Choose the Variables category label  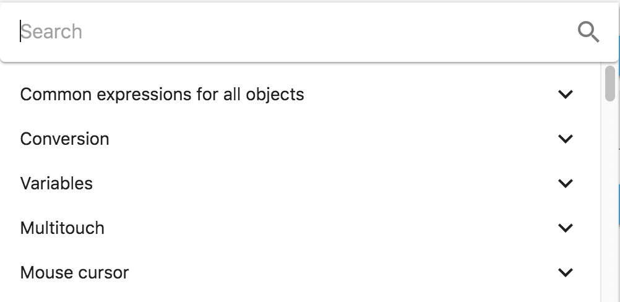(x=56, y=184)
